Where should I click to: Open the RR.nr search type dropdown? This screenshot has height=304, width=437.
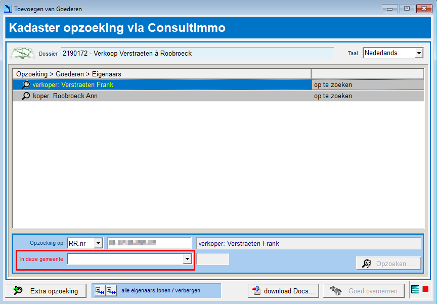[x=98, y=243]
